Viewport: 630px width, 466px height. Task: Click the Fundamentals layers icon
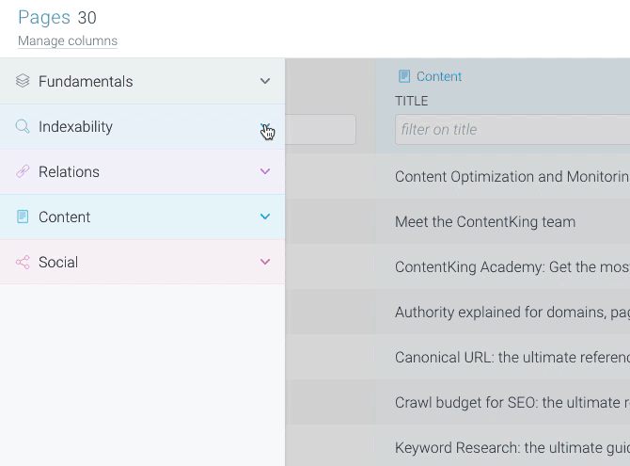point(23,81)
